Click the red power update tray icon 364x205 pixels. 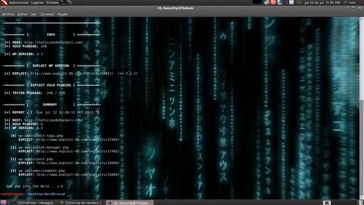coord(273,2)
